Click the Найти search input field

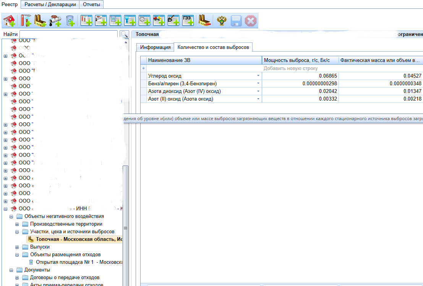[69, 34]
